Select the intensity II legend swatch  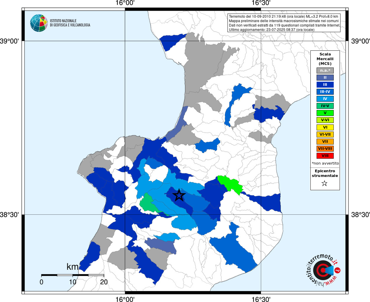[325, 78]
